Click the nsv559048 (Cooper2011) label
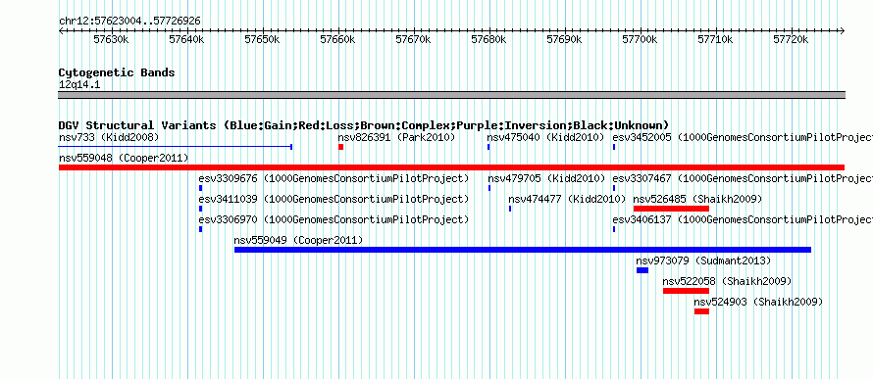This screenshot has width=873, height=379. tap(124, 159)
